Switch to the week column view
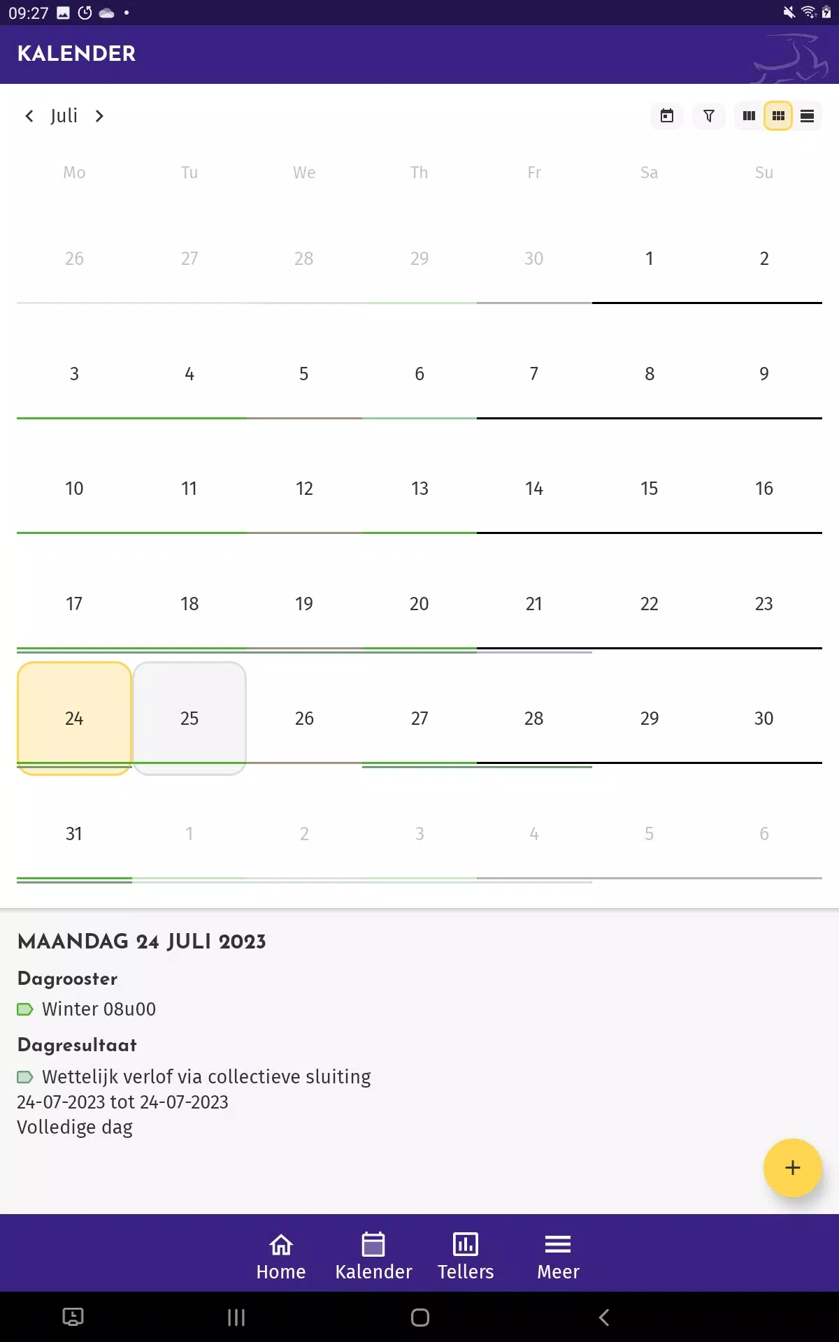Screen dimensions: 839x1342 pyautogui.click(x=749, y=116)
